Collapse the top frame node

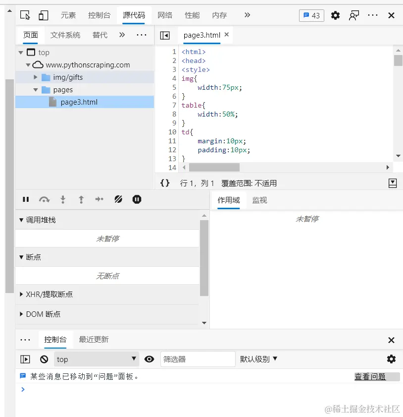(x=21, y=53)
